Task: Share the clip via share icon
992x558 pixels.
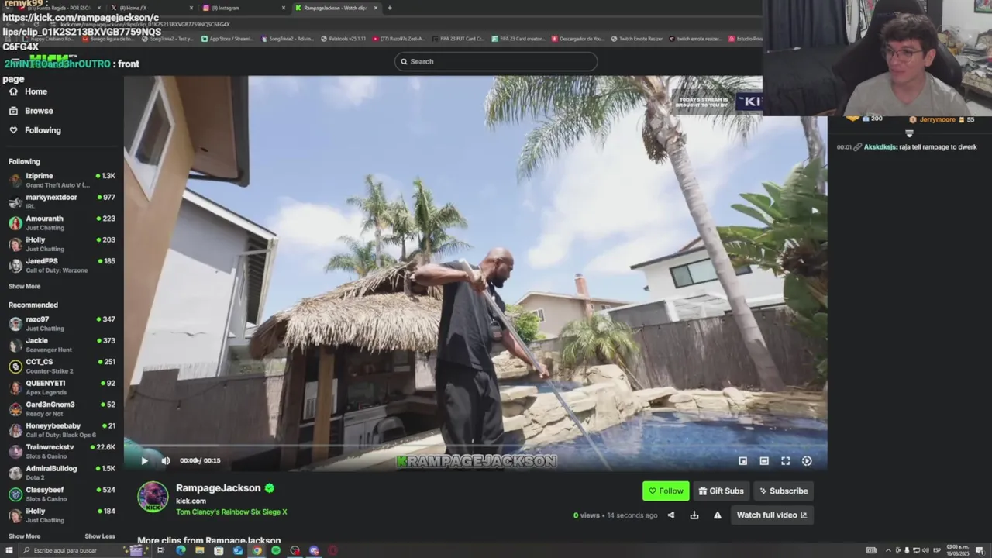Action: [x=671, y=515]
